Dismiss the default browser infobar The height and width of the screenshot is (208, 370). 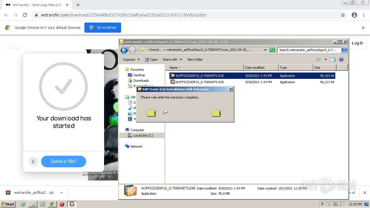[363, 28]
